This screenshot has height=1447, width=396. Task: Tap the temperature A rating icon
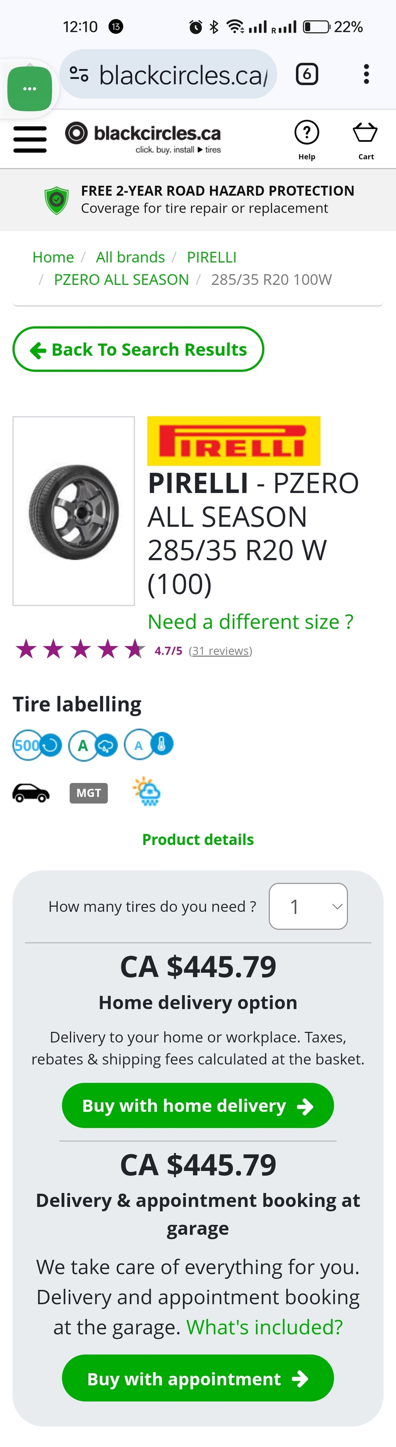point(148,745)
